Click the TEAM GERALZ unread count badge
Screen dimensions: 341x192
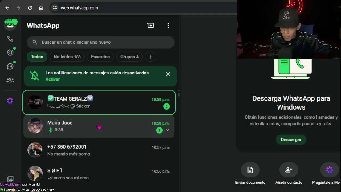pyautogui.click(x=167, y=107)
